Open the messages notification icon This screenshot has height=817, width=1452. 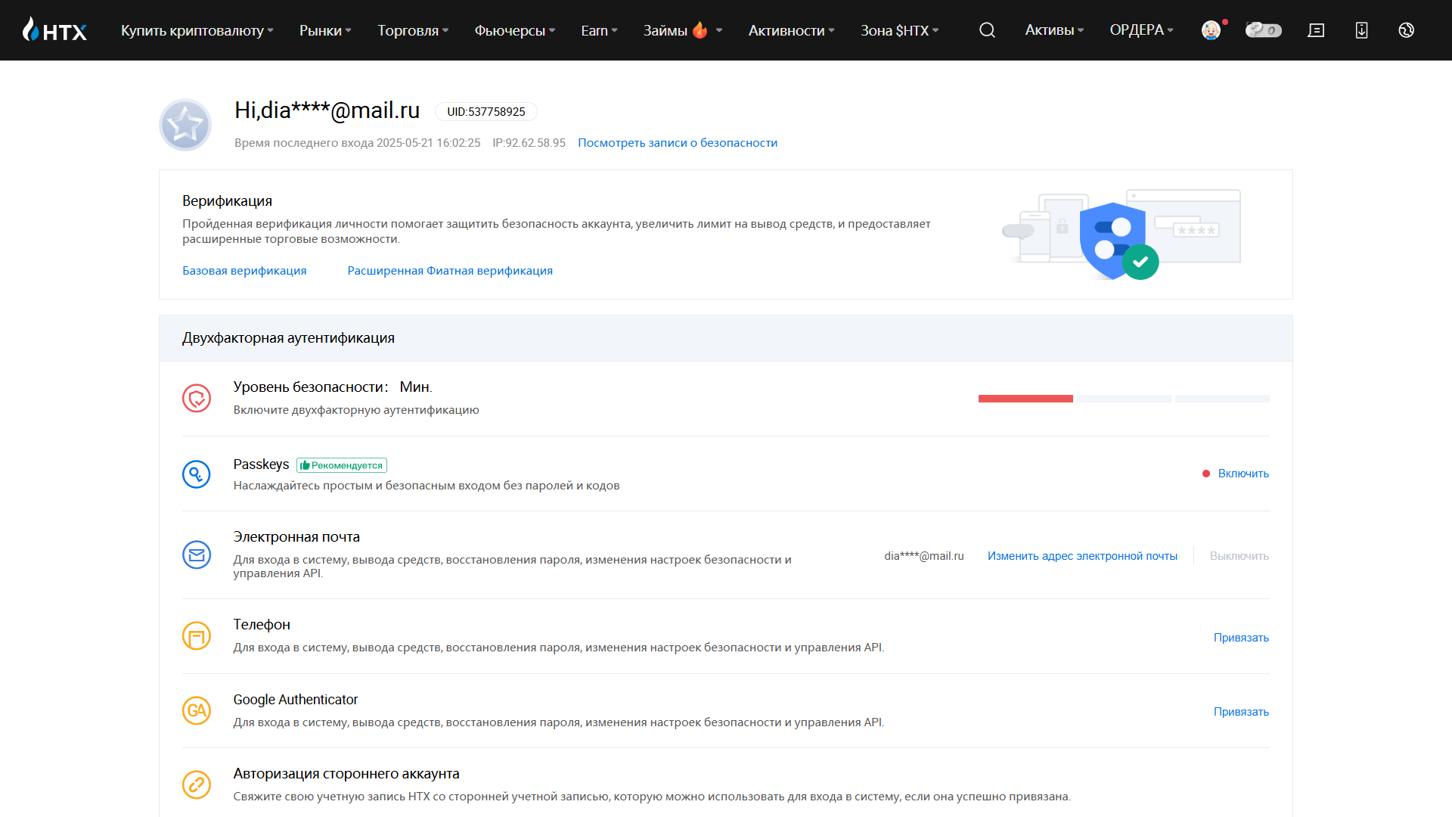1316,30
